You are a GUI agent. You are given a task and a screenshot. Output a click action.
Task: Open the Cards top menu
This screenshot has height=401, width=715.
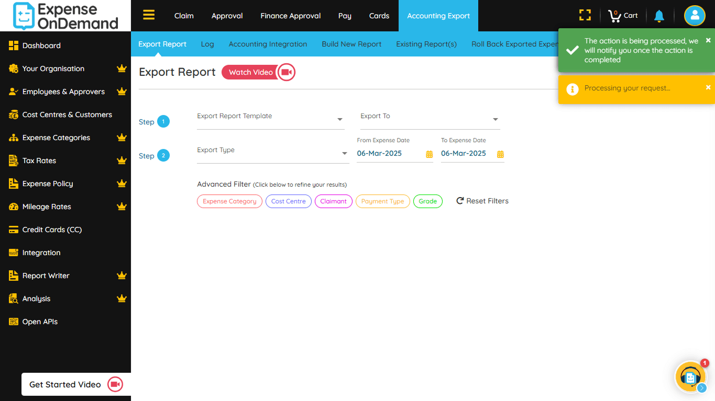pyautogui.click(x=379, y=16)
